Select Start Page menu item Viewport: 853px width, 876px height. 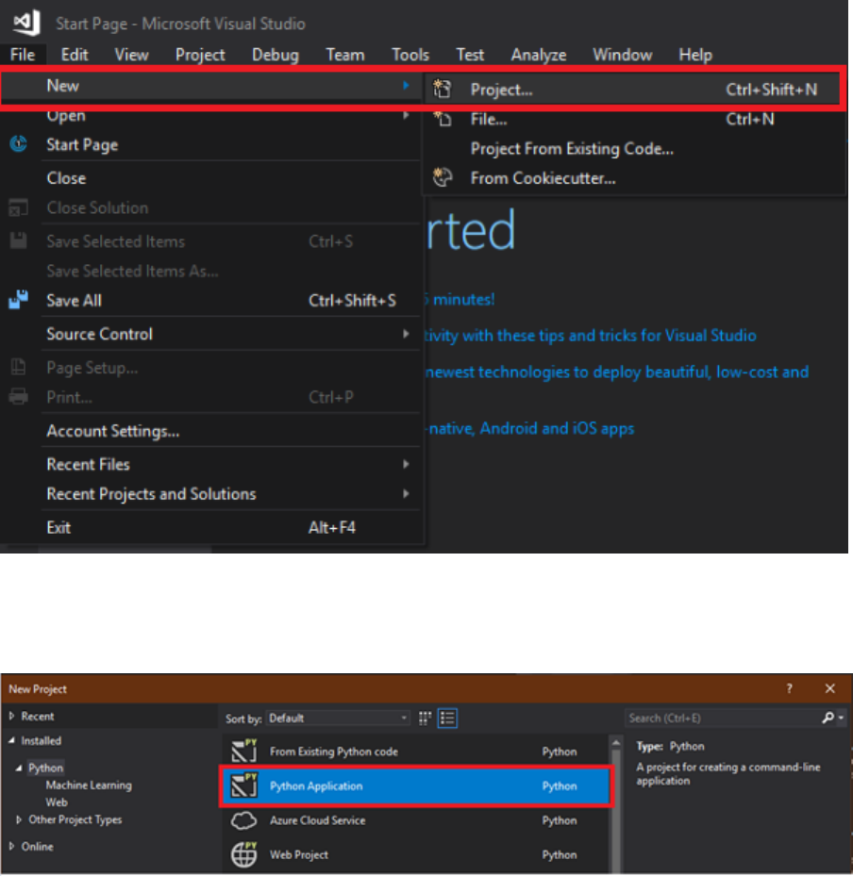[x=211, y=144]
